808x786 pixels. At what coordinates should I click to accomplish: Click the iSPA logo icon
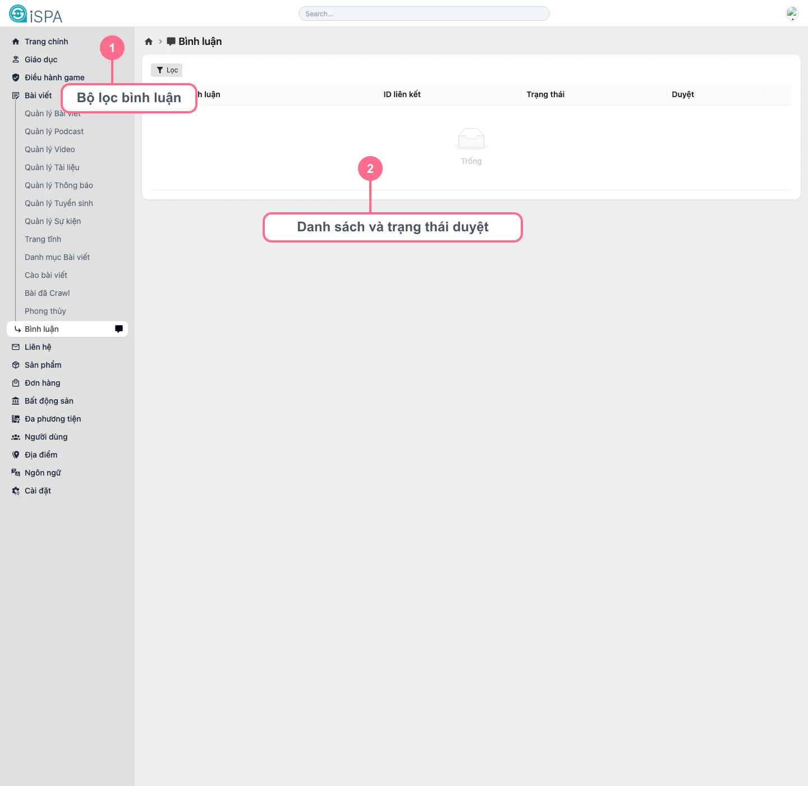pyautogui.click(x=18, y=14)
